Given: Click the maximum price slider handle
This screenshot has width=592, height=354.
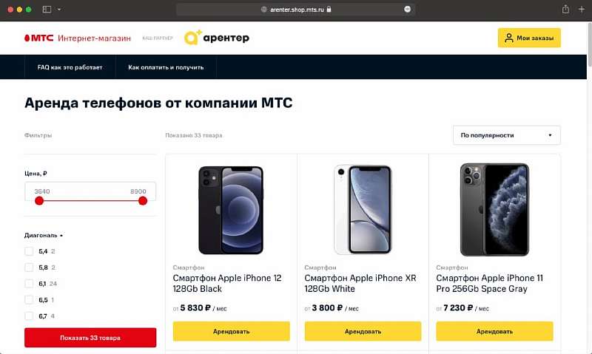Looking at the screenshot, I should click(143, 200).
